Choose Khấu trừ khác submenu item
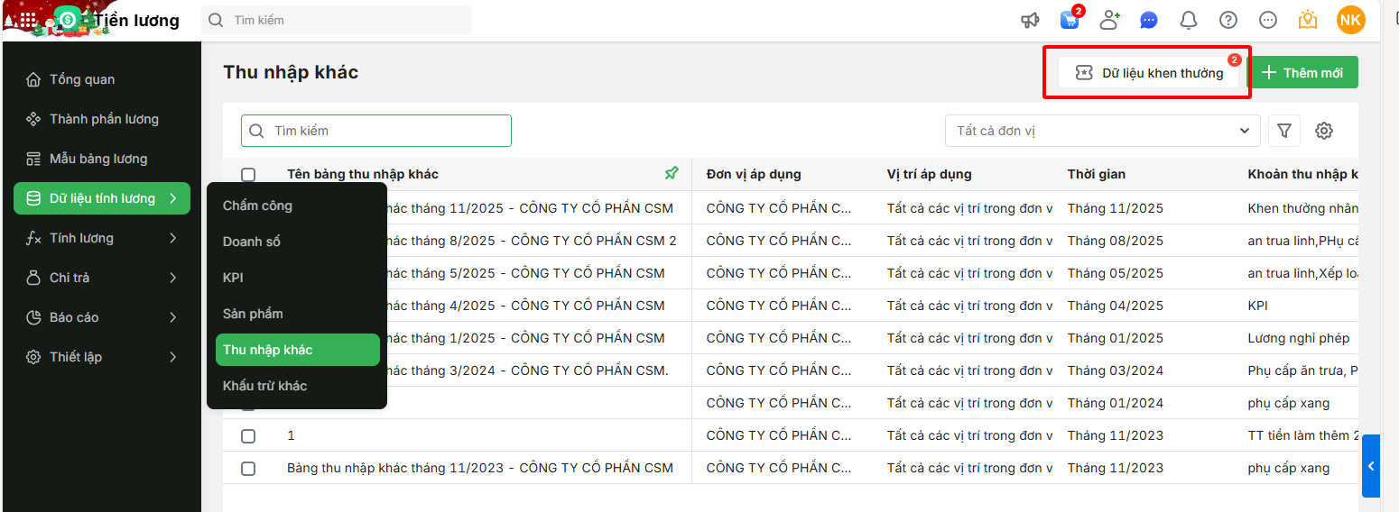The height and width of the screenshot is (512, 1399). click(265, 386)
